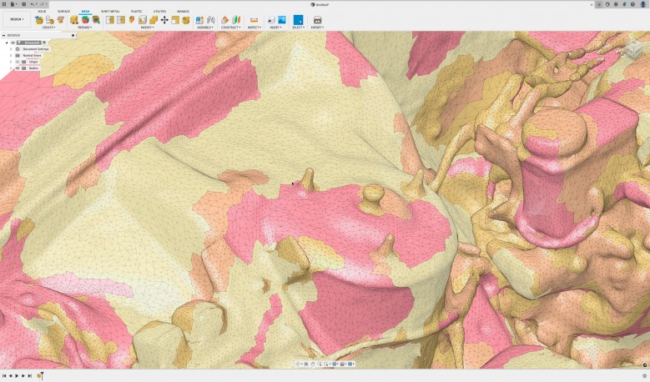
Task: Toggle visibility of the root component
Action: coord(14,43)
